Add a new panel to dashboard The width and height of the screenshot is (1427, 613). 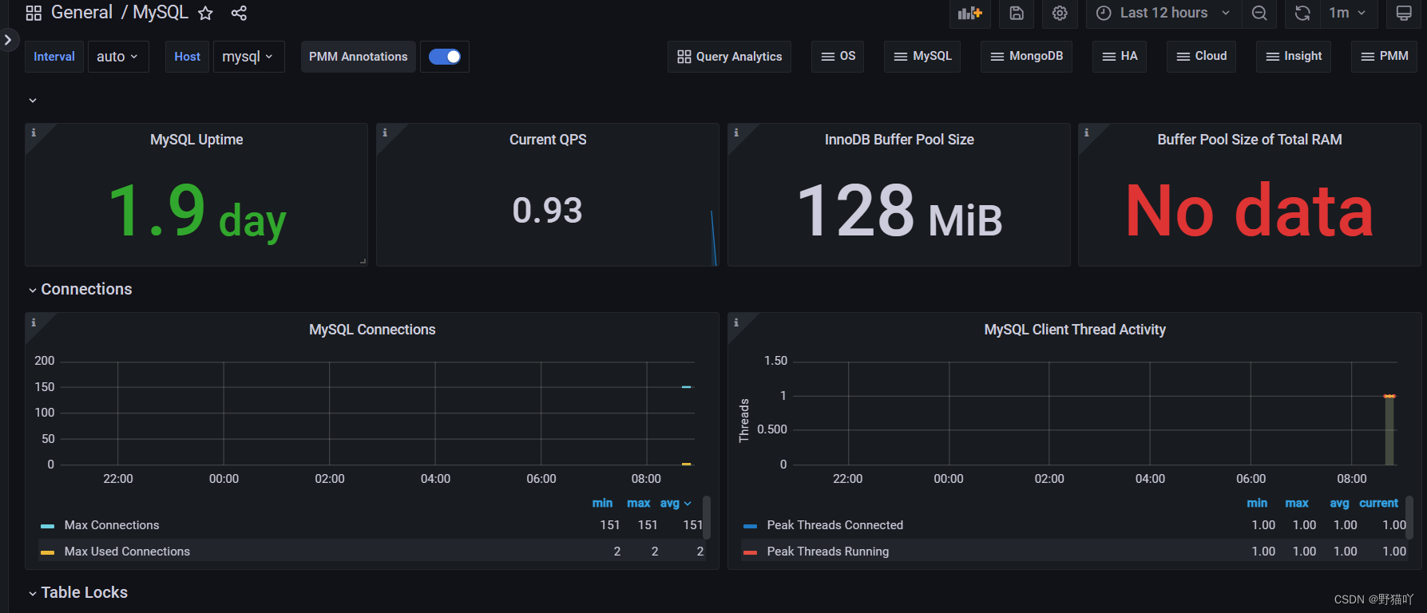[970, 13]
